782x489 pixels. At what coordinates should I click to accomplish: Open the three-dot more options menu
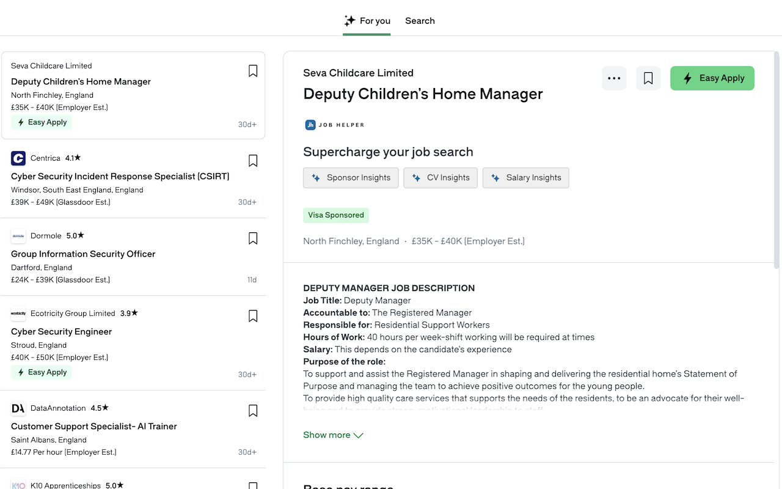pos(614,78)
